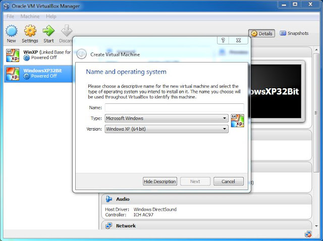Click the Windows XP 64 OS icon beside Type
The width and height of the screenshot is (323, 241).
(237, 120)
